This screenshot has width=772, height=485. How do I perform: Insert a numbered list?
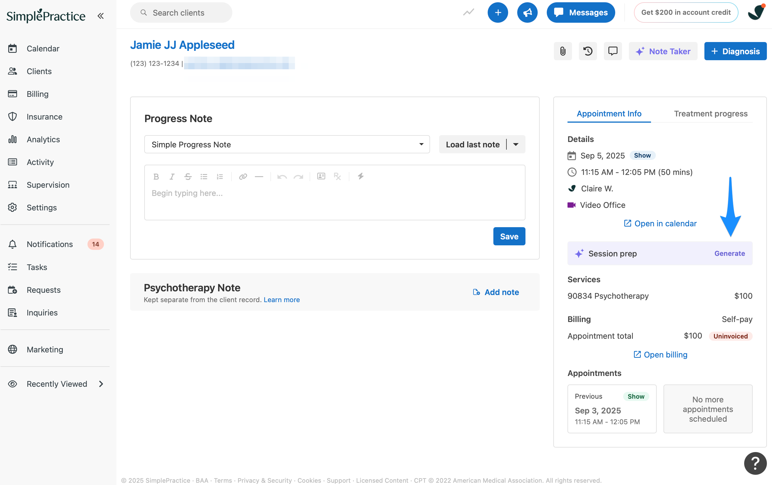pos(220,176)
